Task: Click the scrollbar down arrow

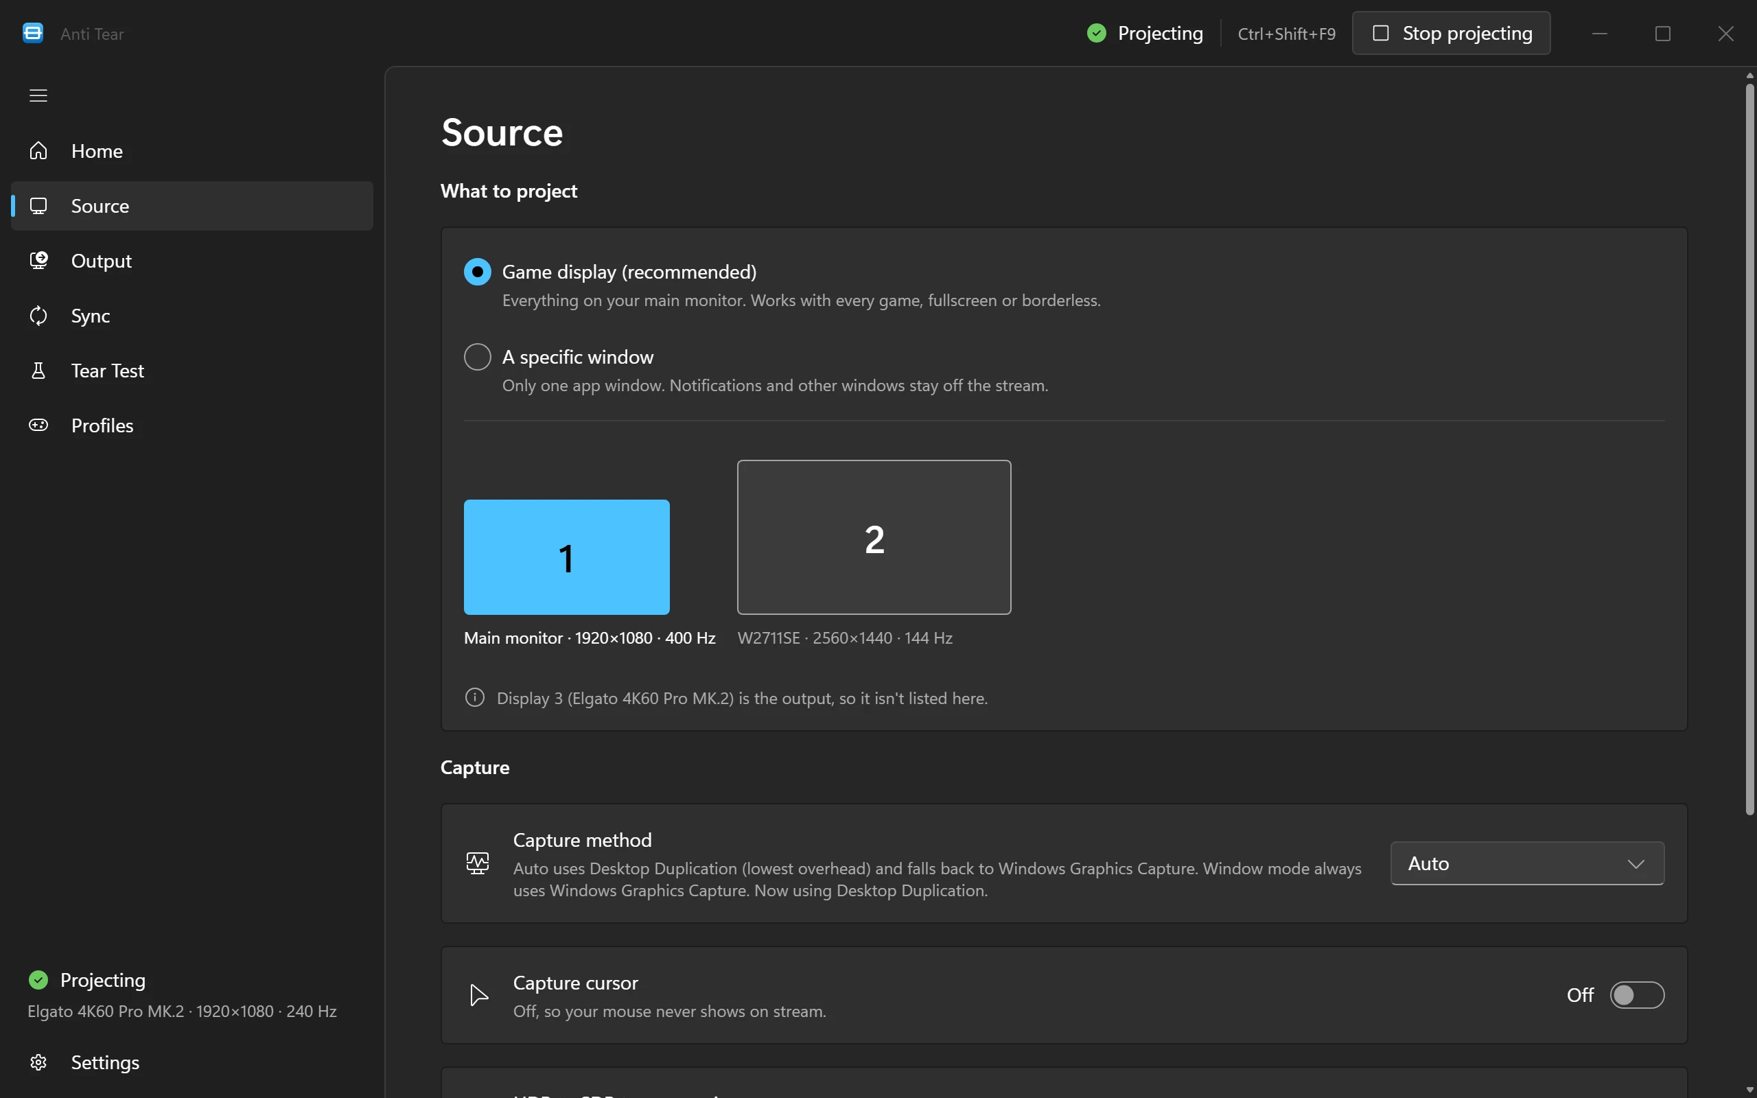Action: pyautogui.click(x=1749, y=1090)
